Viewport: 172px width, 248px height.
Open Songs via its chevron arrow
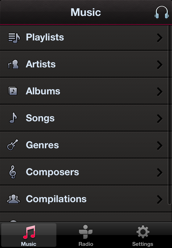[160, 119]
